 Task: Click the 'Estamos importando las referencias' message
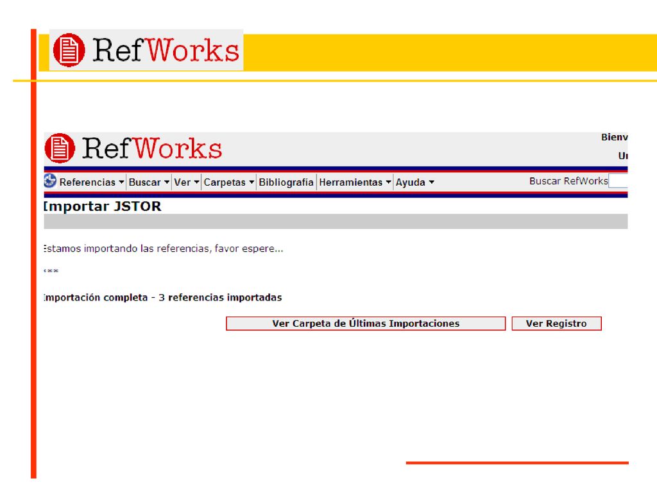164,249
